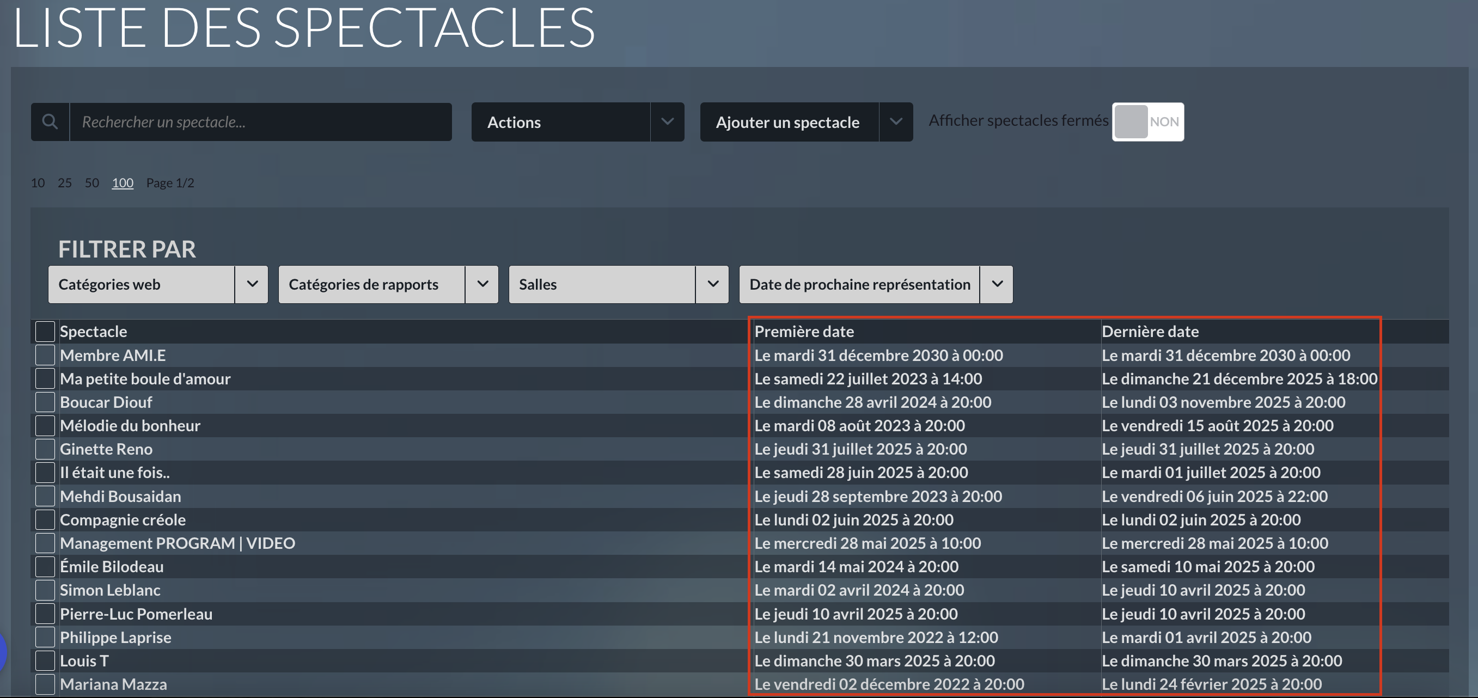Open the Philippe Laprise spectacle
This screenshot has width=1478, height=698.
pos(115,637)
